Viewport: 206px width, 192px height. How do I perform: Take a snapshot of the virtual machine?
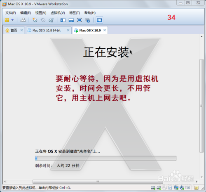tap(35, 20)
